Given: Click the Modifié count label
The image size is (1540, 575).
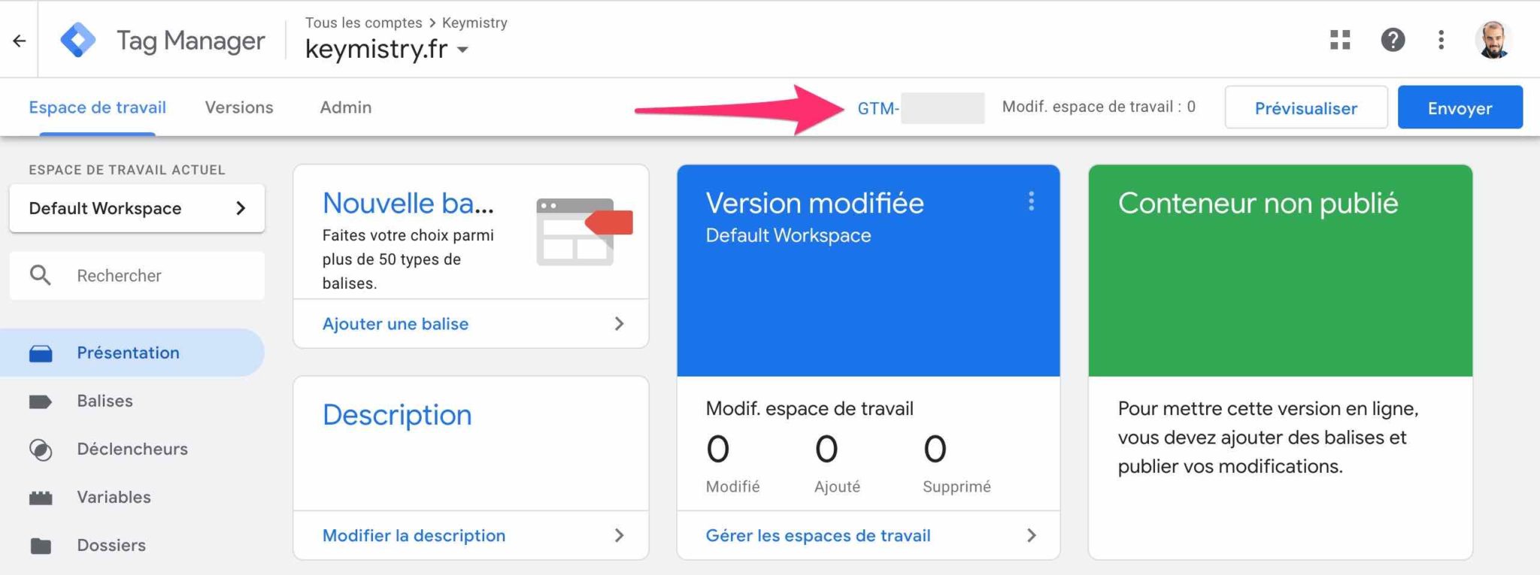Looking at the screenshot, I should [x=732, y=487].
